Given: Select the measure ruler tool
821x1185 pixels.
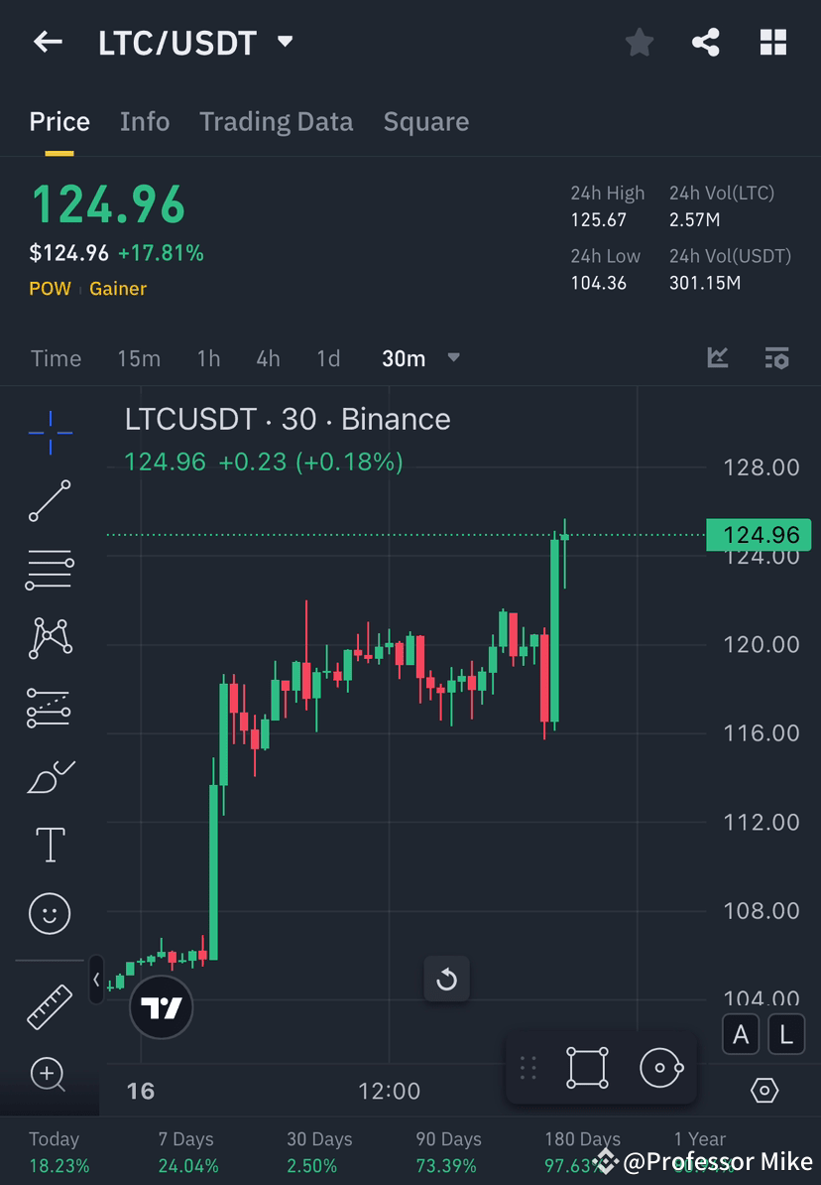Looking at the screenshot, I should coord(50,1004).
